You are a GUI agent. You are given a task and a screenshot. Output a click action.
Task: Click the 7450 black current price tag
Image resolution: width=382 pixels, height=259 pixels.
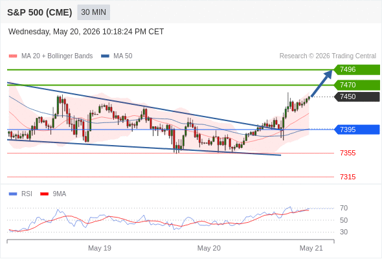tap(356, 96)
